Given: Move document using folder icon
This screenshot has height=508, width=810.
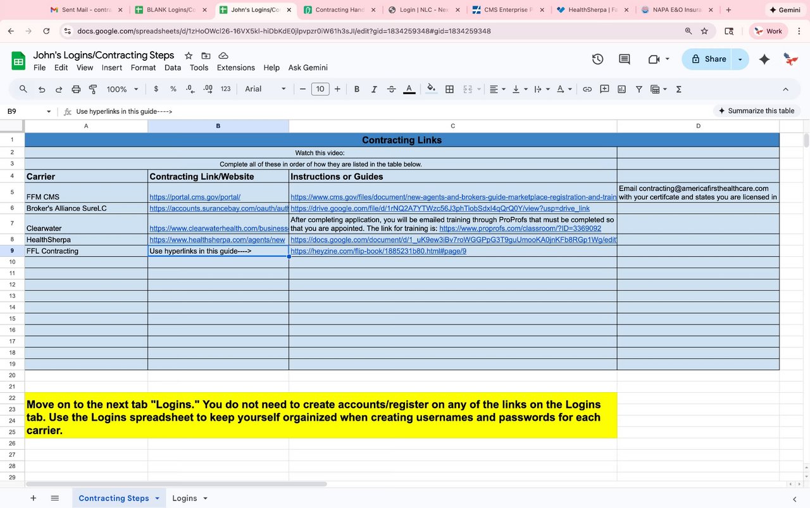Looking at the screenshot, I should [206, 56].
